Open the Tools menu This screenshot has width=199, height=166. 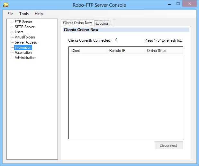tap(24, 14)
